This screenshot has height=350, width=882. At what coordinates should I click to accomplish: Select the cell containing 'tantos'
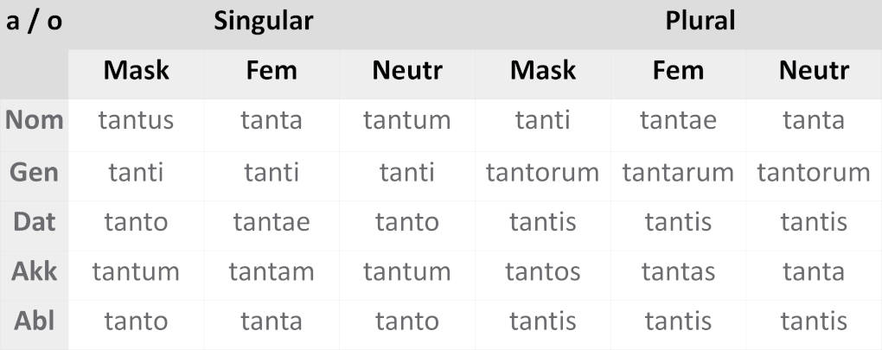click(542, 272)
